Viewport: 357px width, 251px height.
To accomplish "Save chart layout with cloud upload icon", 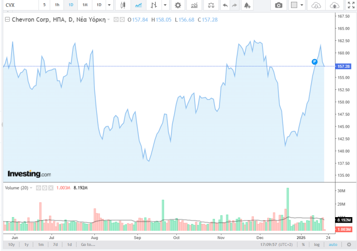I will (334, 5).
